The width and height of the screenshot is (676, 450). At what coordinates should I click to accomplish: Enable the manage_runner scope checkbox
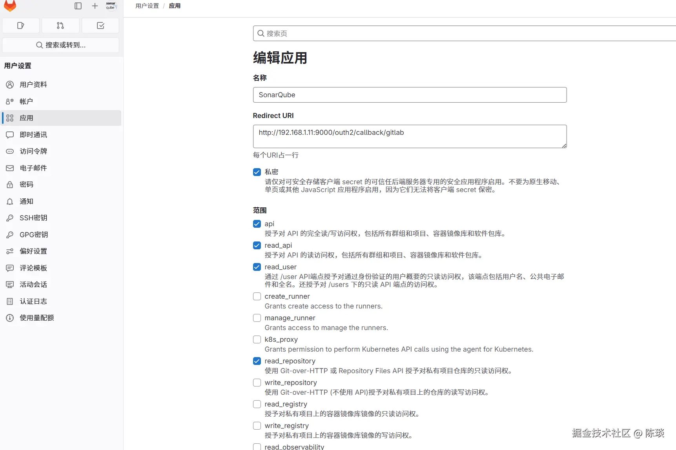coord(257,318)
